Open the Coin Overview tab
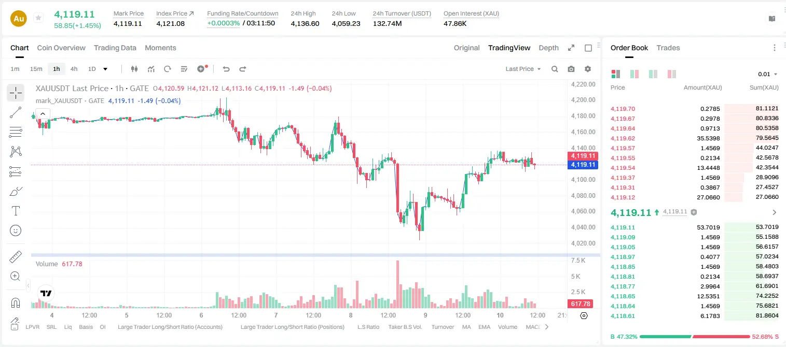The height and width of the screenshot is (347, 786). (x=61, y=48)
